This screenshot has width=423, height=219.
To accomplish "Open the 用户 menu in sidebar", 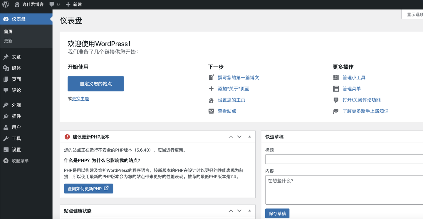I will click(x=26, y=127).
